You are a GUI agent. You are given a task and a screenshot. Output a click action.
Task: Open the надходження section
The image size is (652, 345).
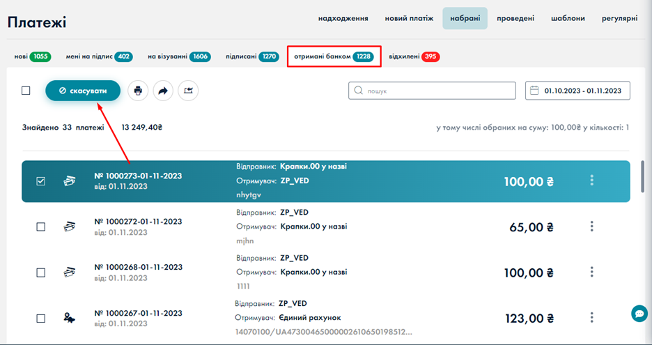tap(343, 18)
